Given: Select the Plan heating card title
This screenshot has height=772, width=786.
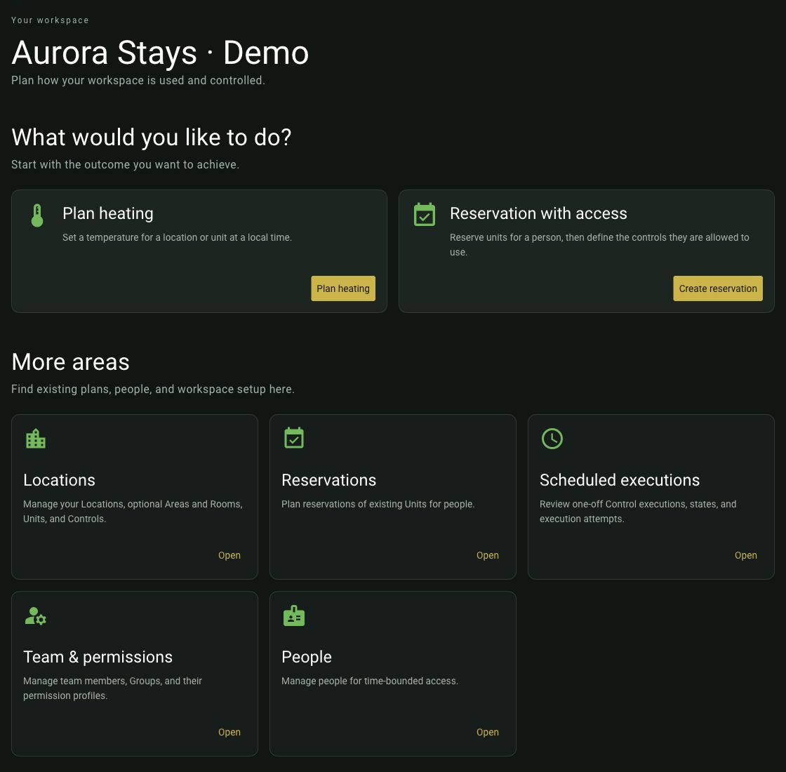Looking at the screenshot, I should pyautogui.click(x=108, y=213).
